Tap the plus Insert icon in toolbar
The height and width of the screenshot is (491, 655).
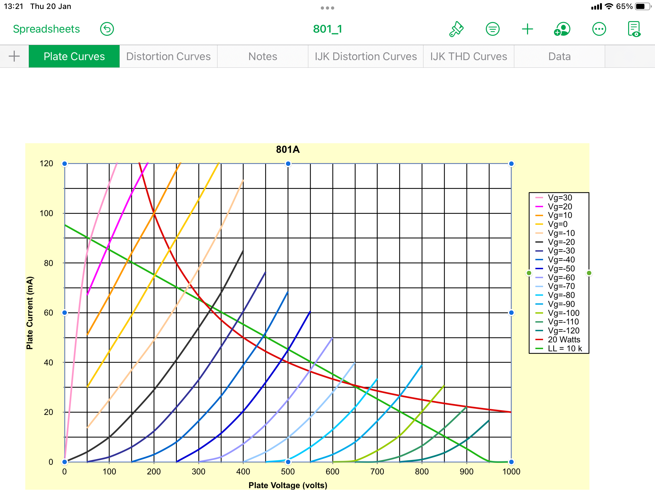[527, 29]
